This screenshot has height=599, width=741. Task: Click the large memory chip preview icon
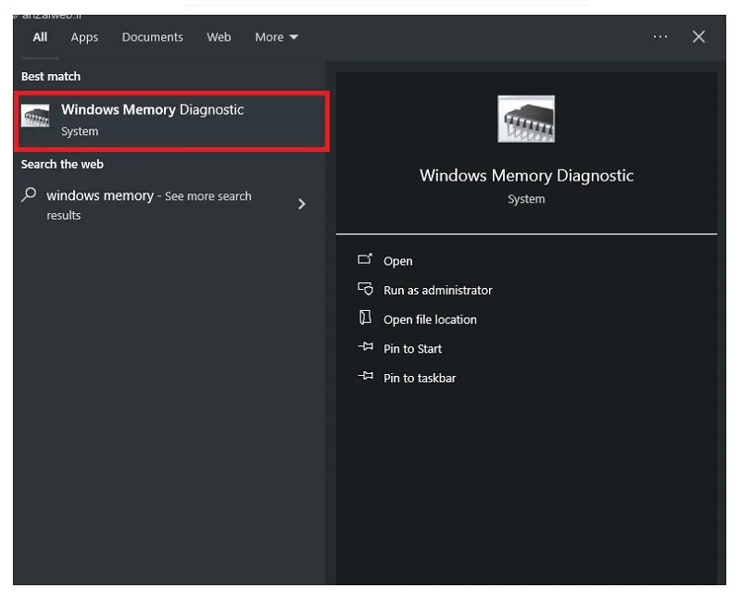click(x=526, y=118)
